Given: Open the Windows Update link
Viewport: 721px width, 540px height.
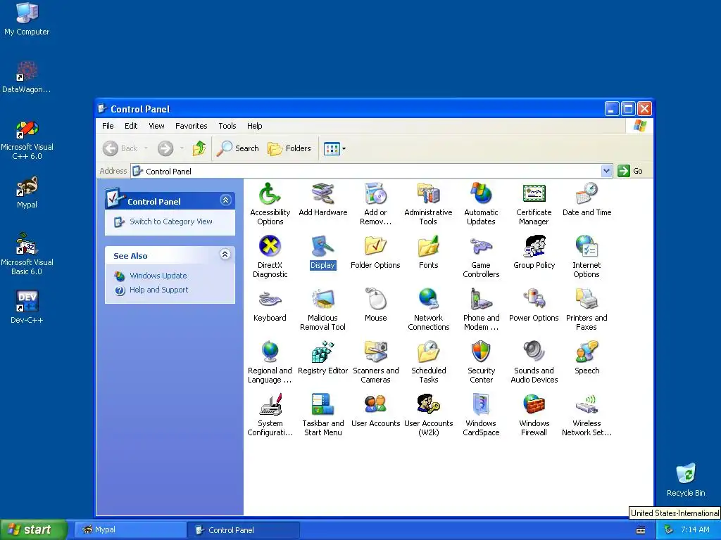Looking at the screenshot, I should 158,276.
